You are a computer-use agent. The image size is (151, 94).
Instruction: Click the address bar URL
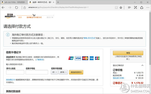click(x=58, y=7)
